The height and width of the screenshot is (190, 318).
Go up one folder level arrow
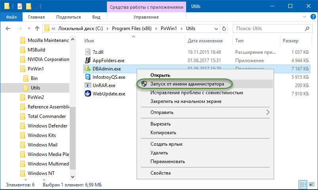(x=37, y=28)
